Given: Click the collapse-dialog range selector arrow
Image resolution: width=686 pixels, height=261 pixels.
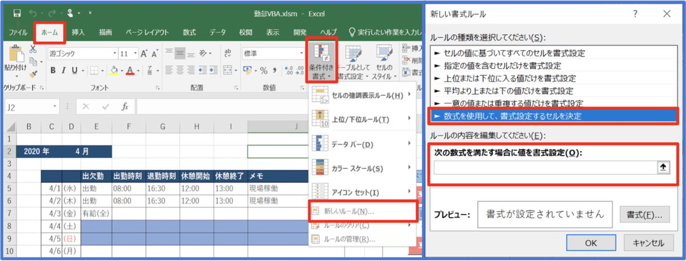Looking at the screenshot, I should [663, 167].
